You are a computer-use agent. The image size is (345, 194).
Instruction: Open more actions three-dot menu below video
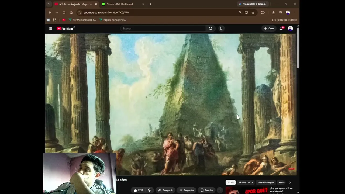[220, 190]
